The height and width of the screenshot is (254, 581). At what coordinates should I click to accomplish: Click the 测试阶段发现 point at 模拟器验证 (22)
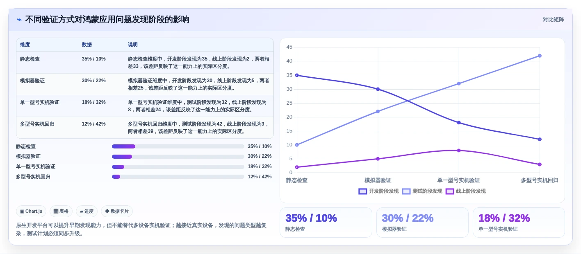pos(378,111)
